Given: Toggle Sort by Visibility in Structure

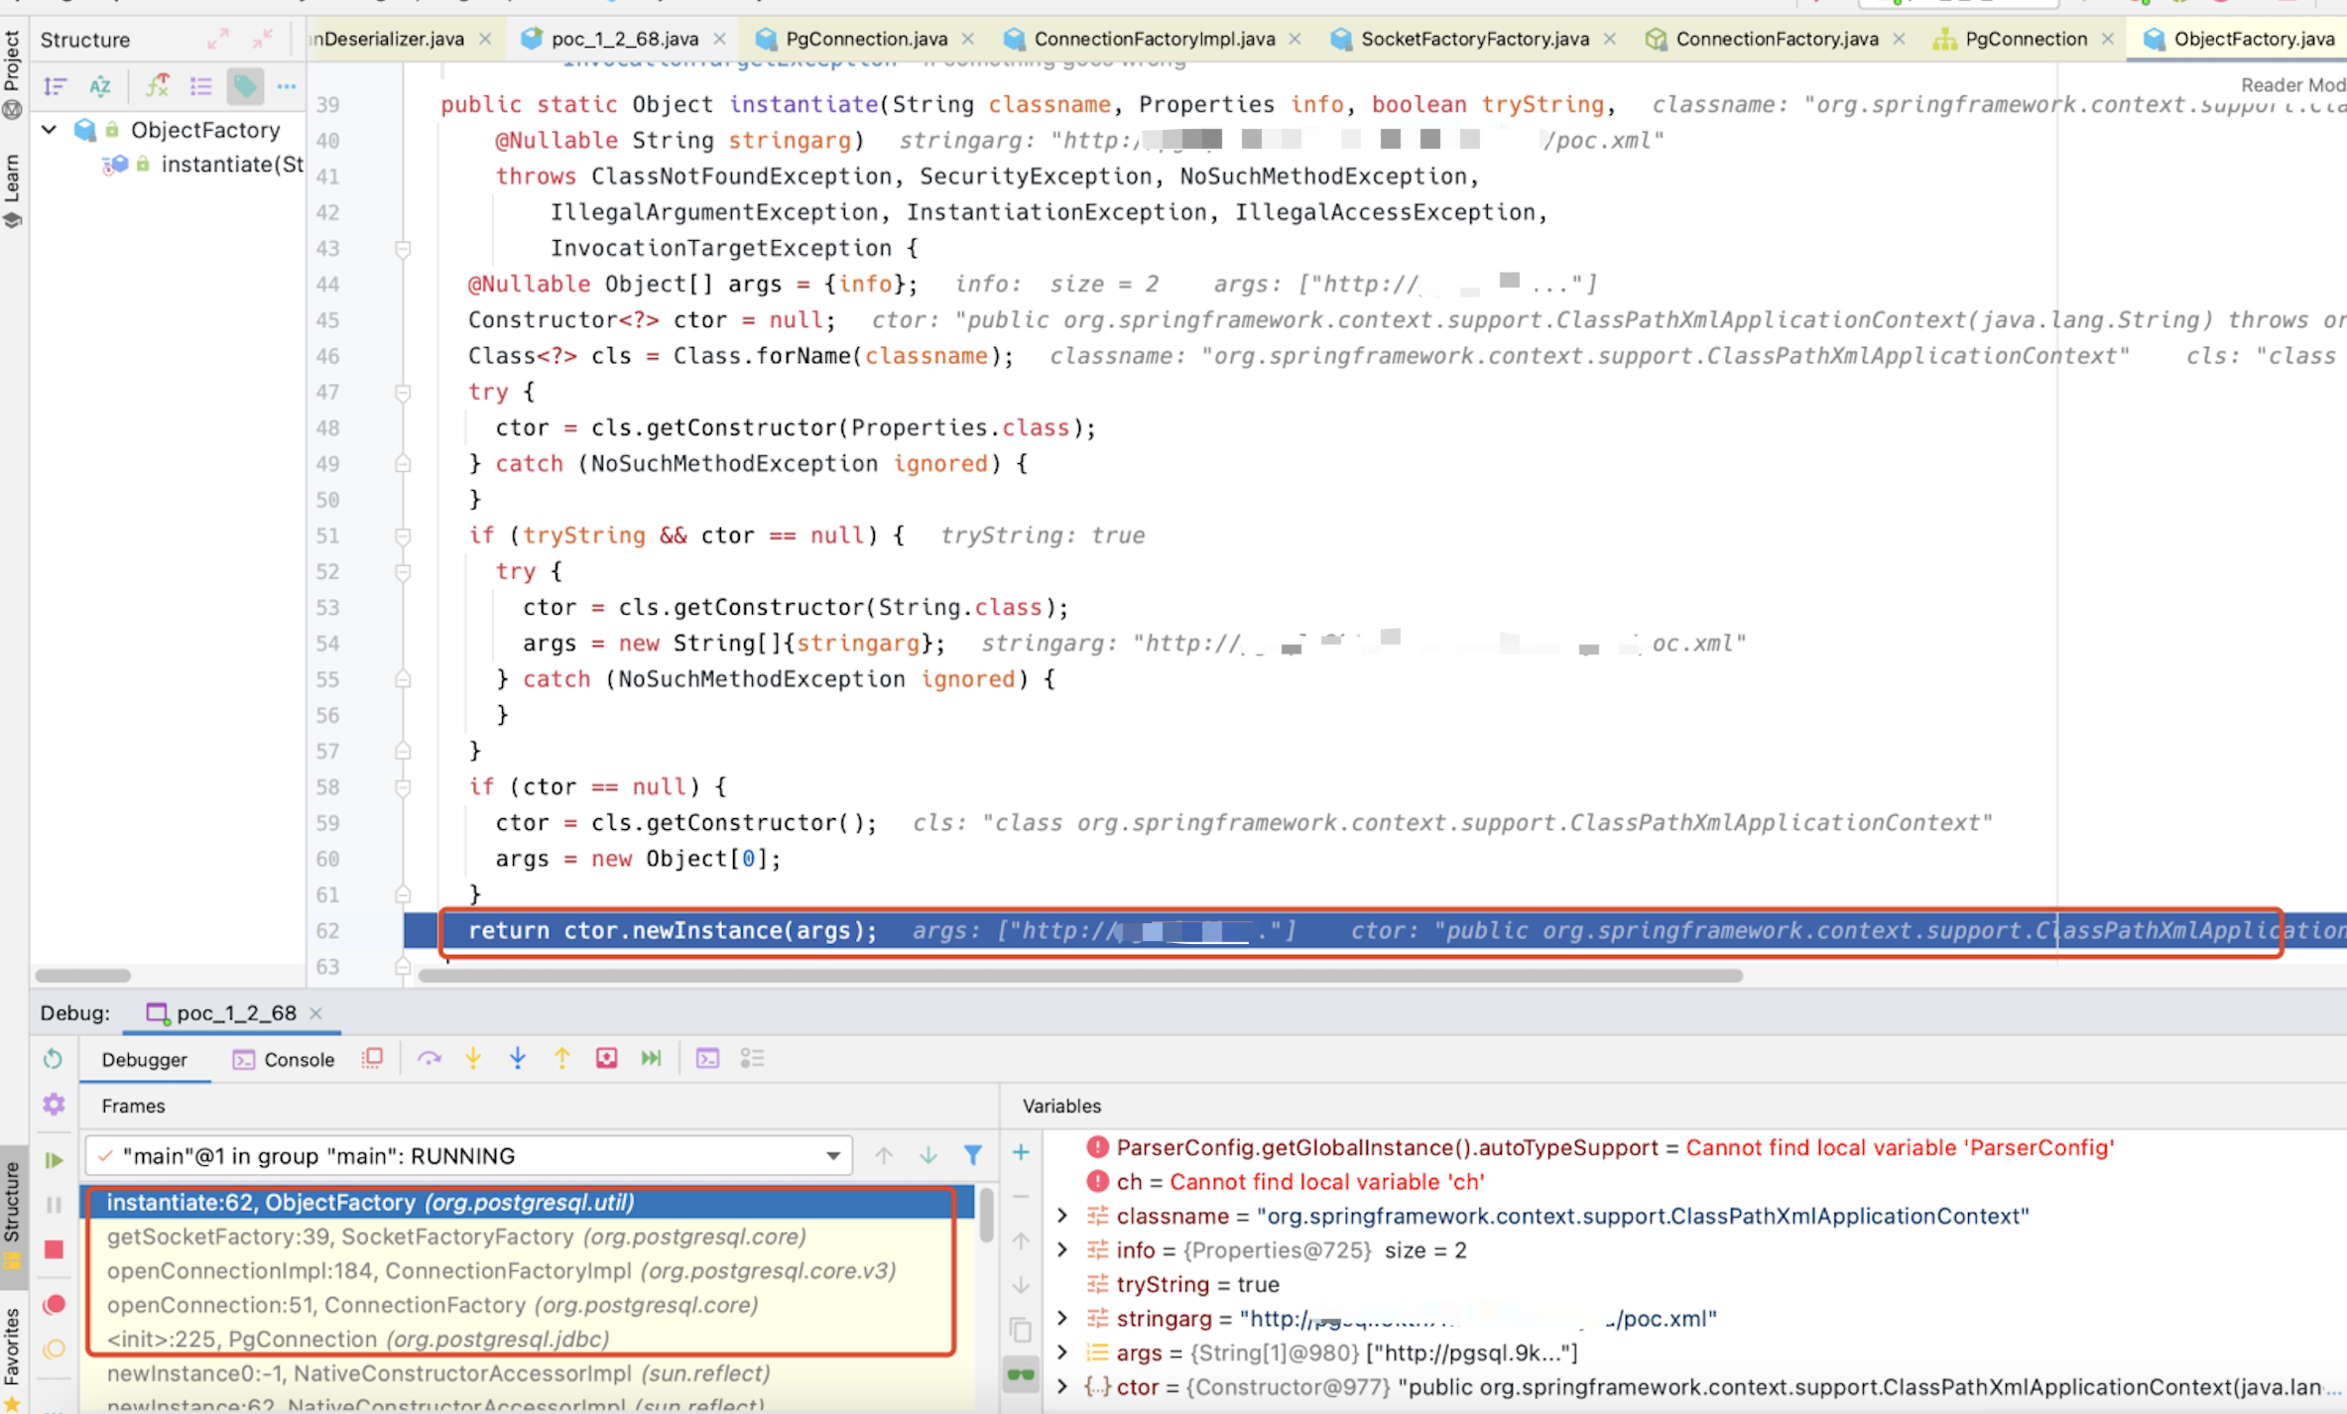Looking at the screenshot, I should tap(56, 86).
